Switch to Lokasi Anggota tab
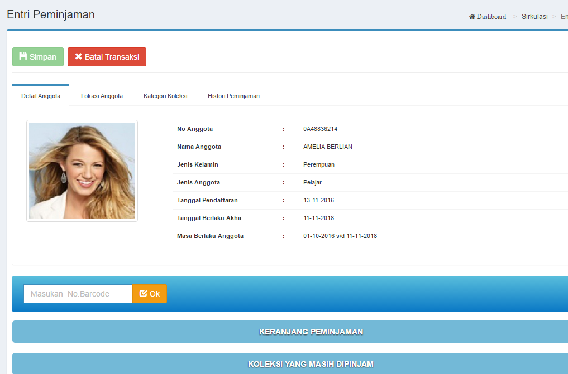Viewport: 568px width, 374px height. (102, 96)
